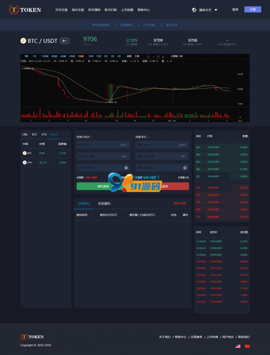Switch to the 历史委托 tab
The height and width of the screenshot is (355, 270).
[104, 204]
